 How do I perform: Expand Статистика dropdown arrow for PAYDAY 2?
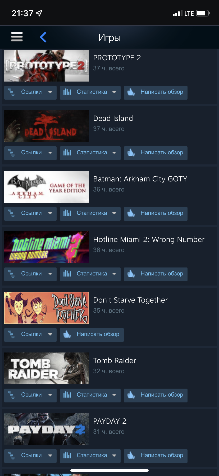(x=114, y=456)
